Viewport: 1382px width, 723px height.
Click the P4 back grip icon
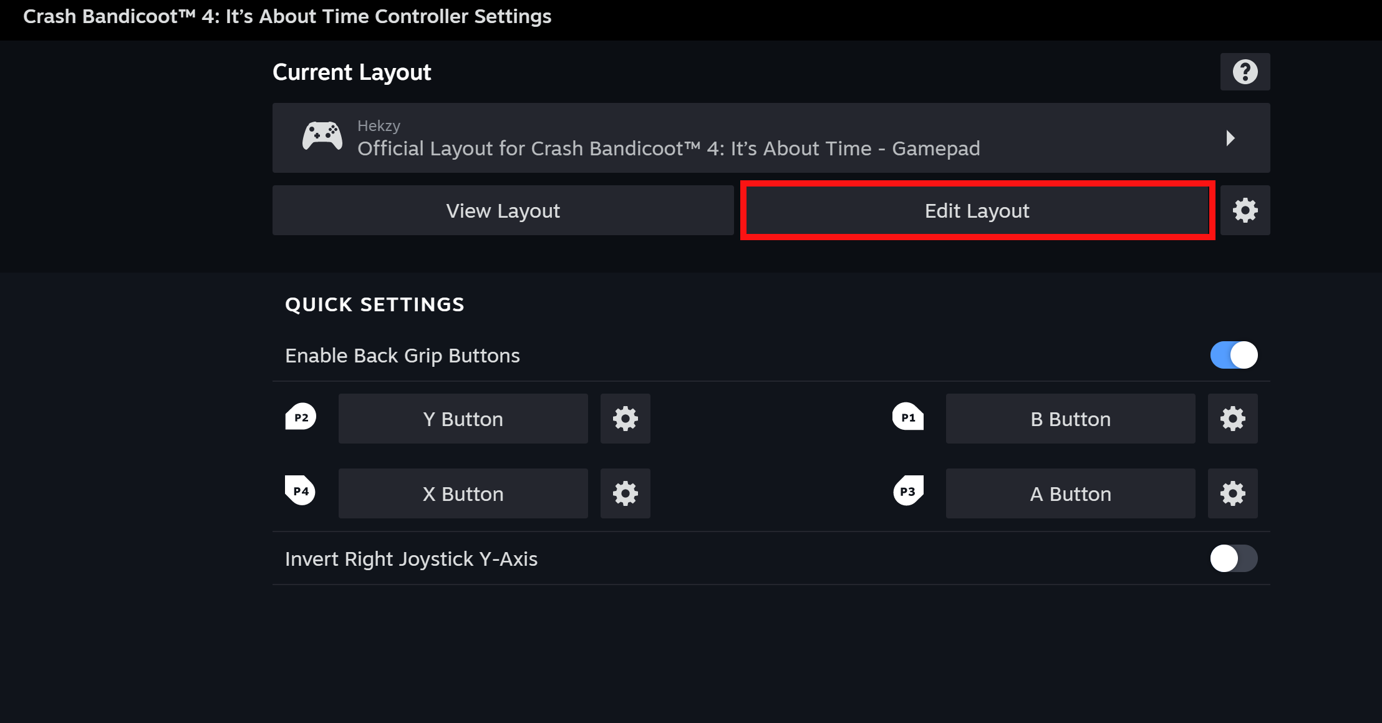point(301,491)
